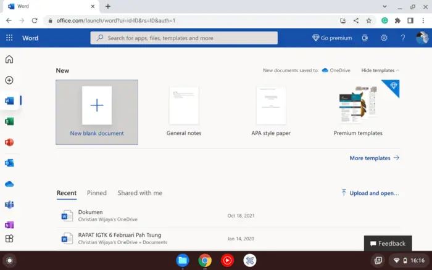Open the all apps icon in sidebar

pos(9,239)
